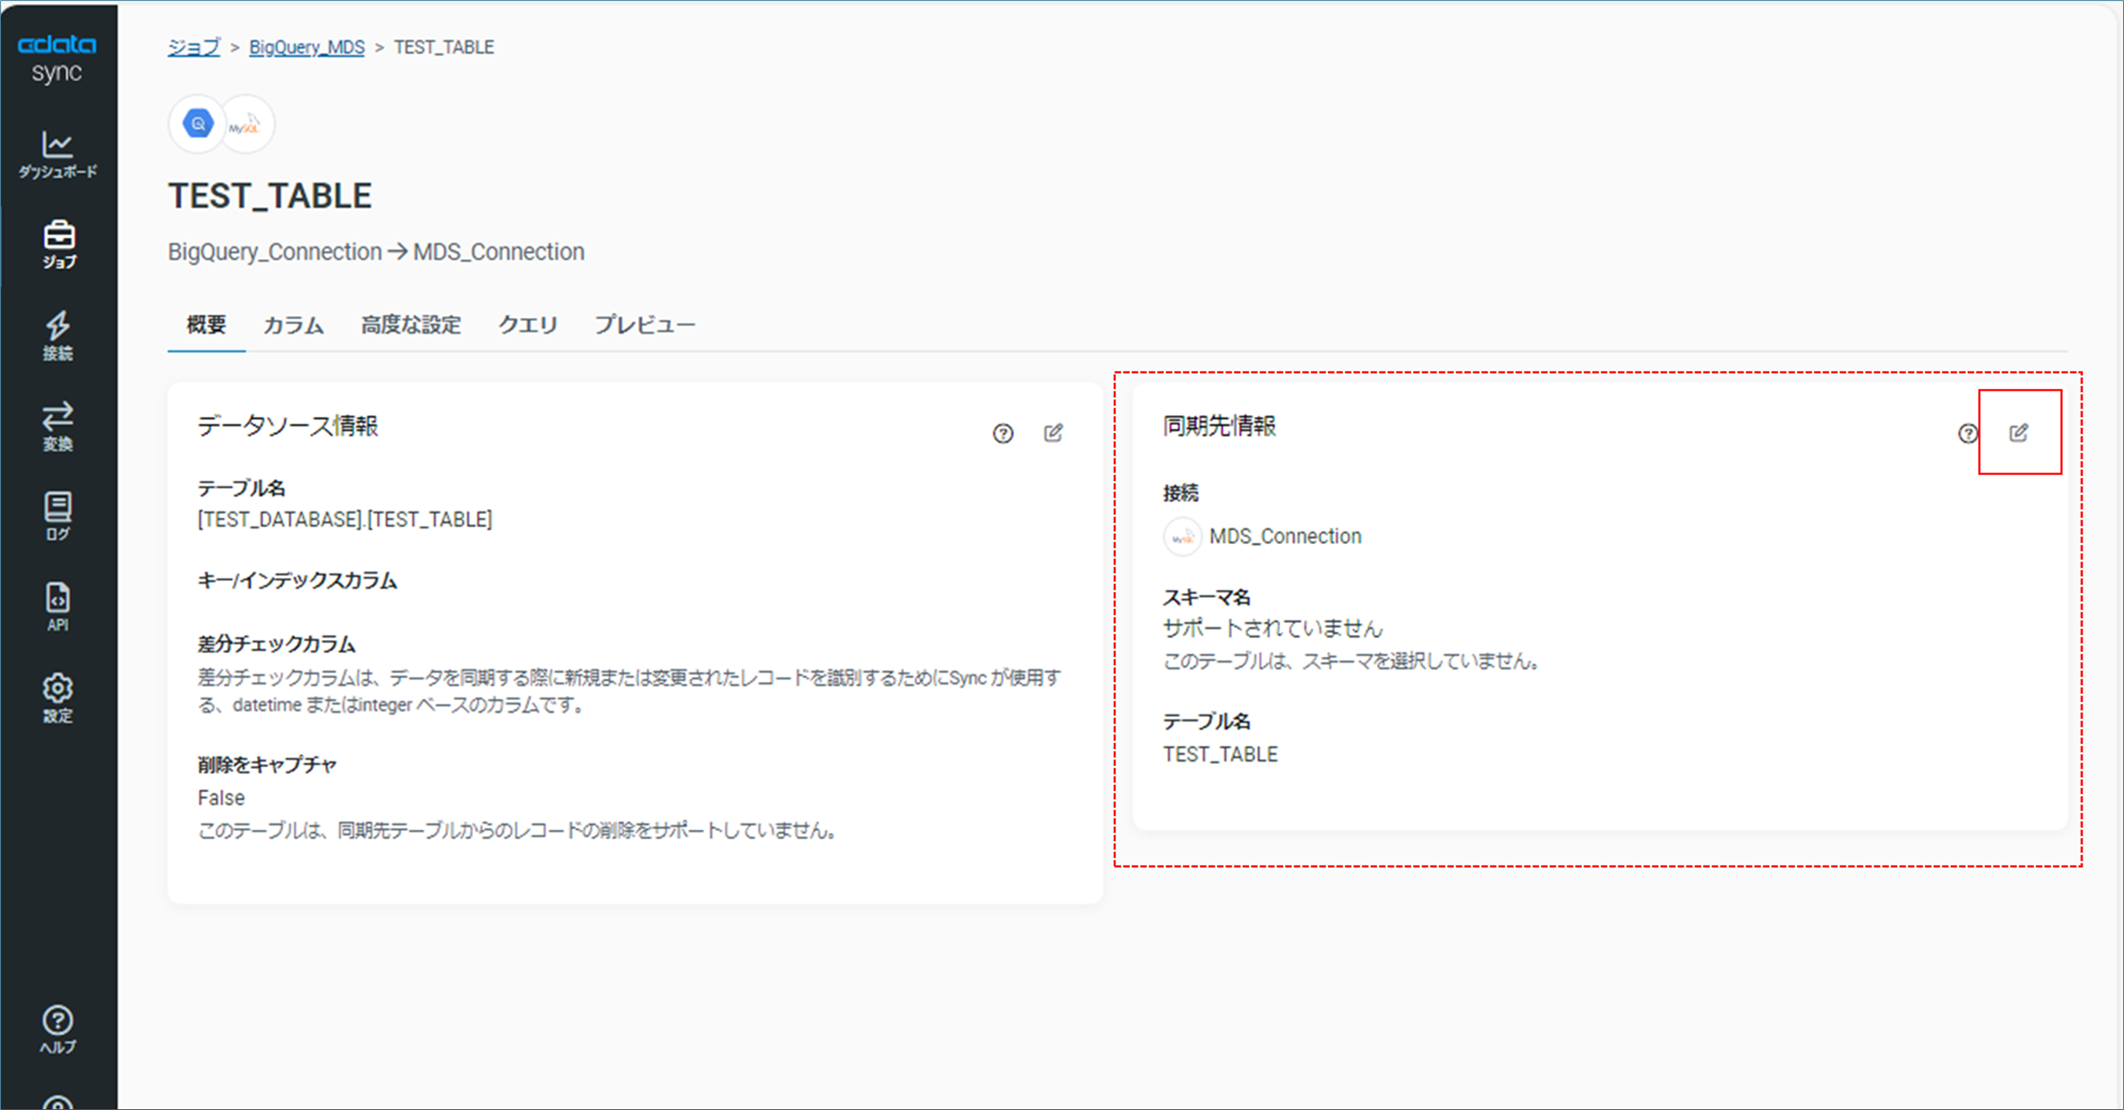Edit the 同期先情報 card
Screen dimensions: 2124x1110
[x=2019, y=432]
